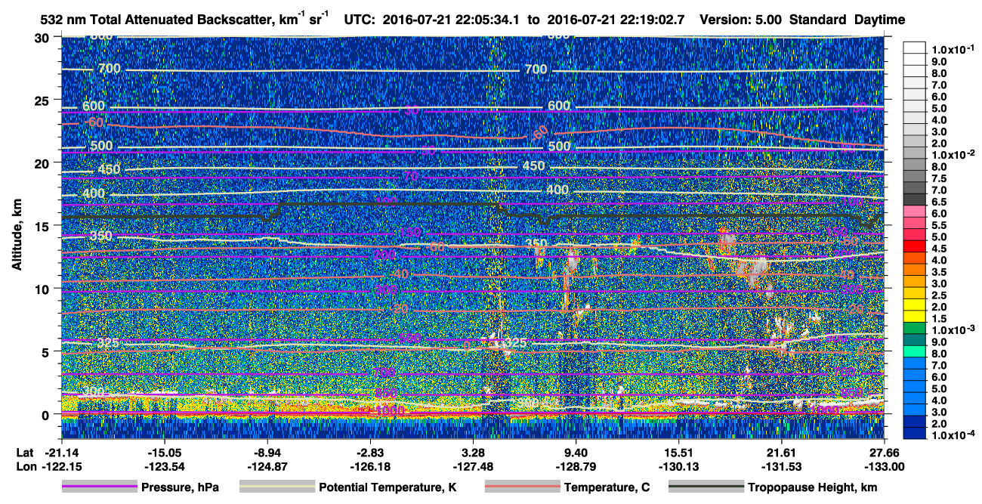The image size is (982, 504).
Task: Click the colorbar label 4.5
Action: [940, 248]
